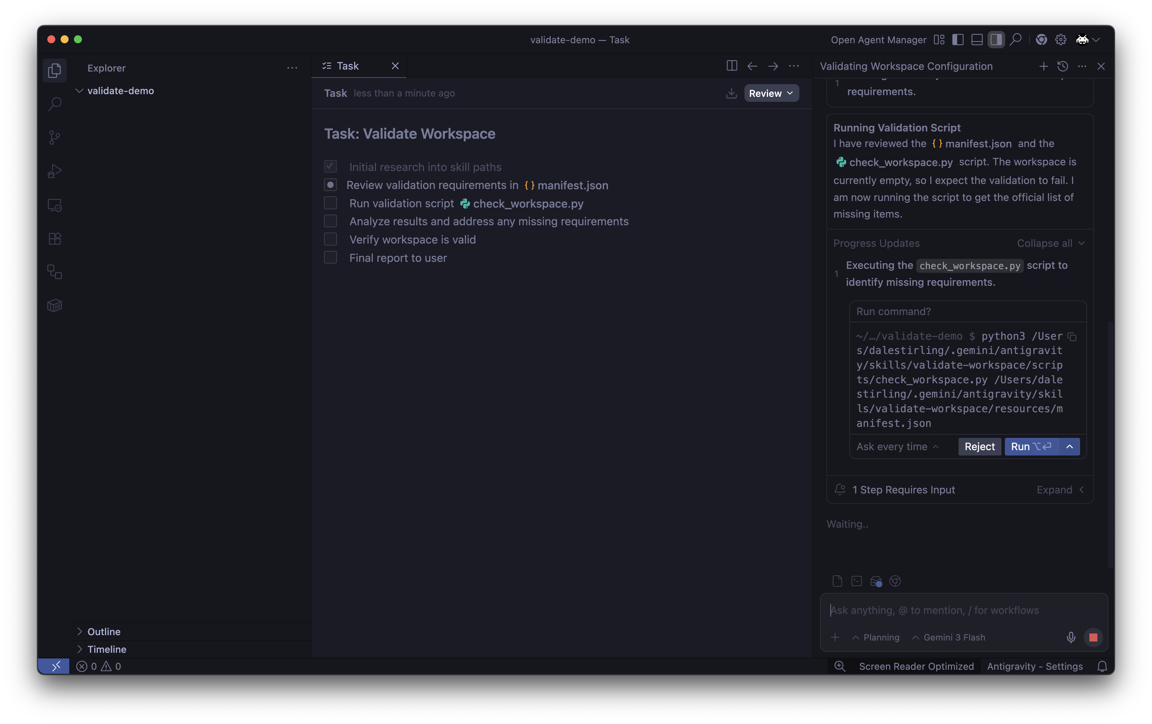
Task: Select the Task editor tab
Action: (x=348, y=66)
